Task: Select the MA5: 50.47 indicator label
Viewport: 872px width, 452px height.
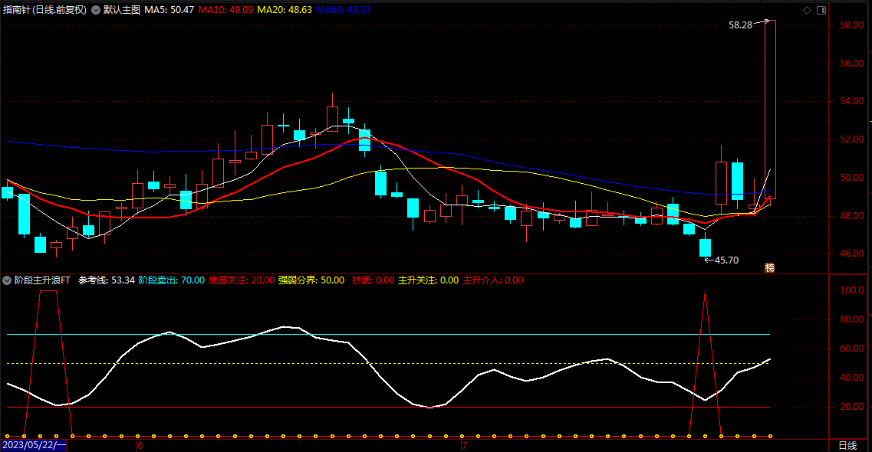Action: (169, 10)
